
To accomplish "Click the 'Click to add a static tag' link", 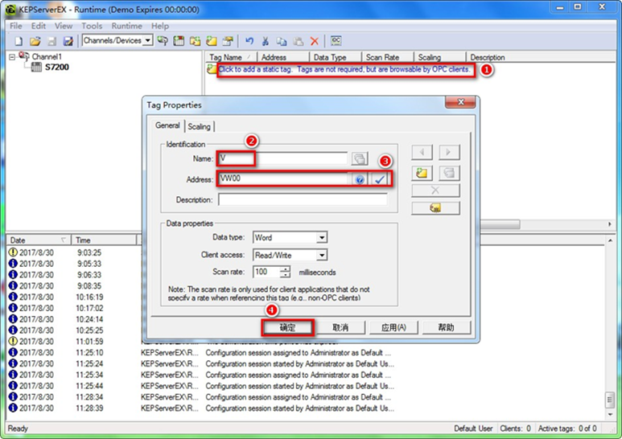I will tap(344, 69).
